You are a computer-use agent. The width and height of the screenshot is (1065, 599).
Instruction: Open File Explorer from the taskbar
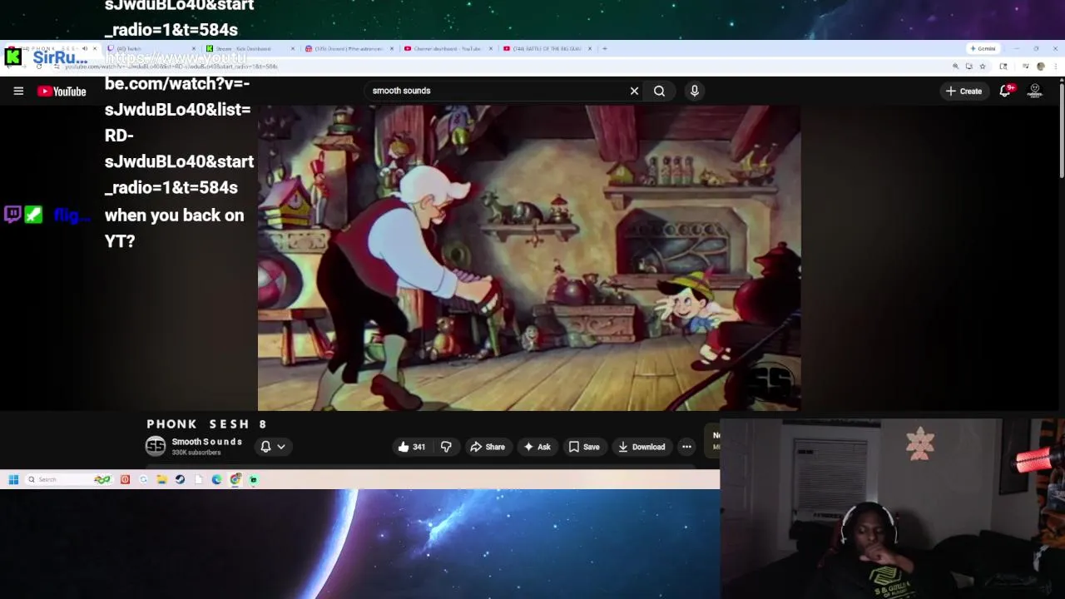point(161,479)
